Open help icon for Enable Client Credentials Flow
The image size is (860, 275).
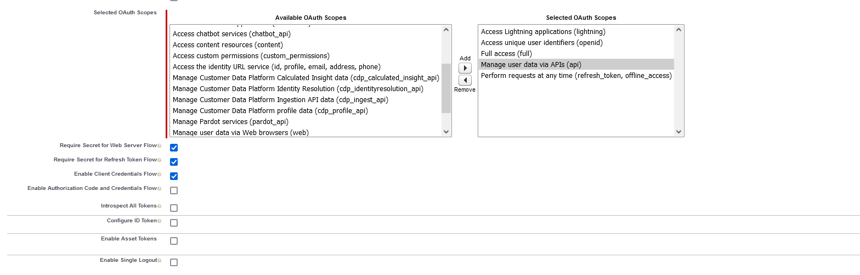tap(160, 175)
